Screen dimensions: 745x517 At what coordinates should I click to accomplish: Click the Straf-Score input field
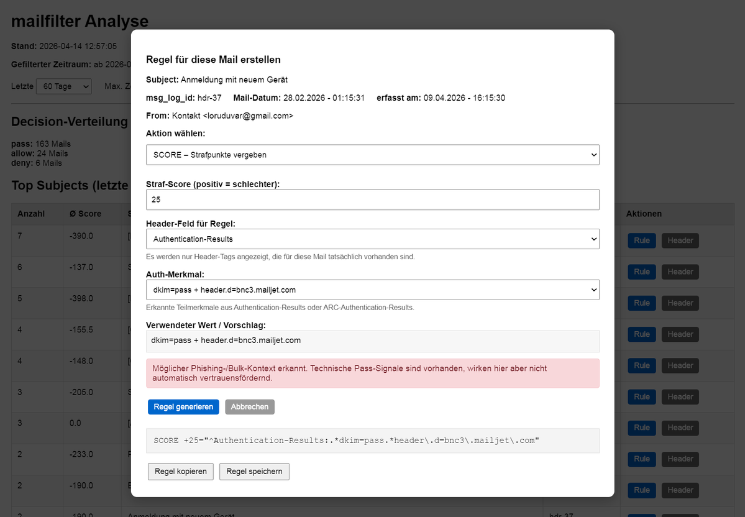point(373,199)
